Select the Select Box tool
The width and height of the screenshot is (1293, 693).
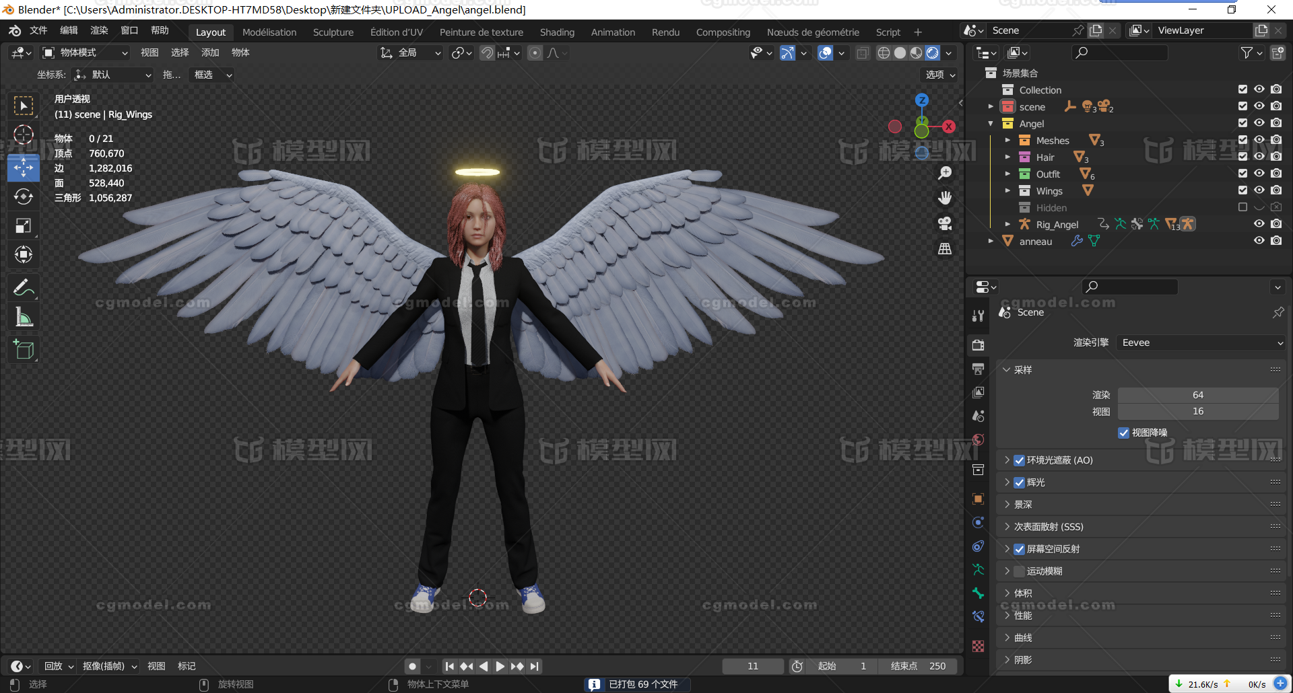pyautogui.click(x=24, y=106)
